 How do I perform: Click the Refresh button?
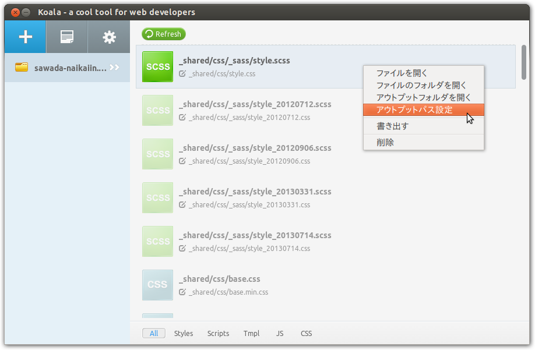[164, 34]
